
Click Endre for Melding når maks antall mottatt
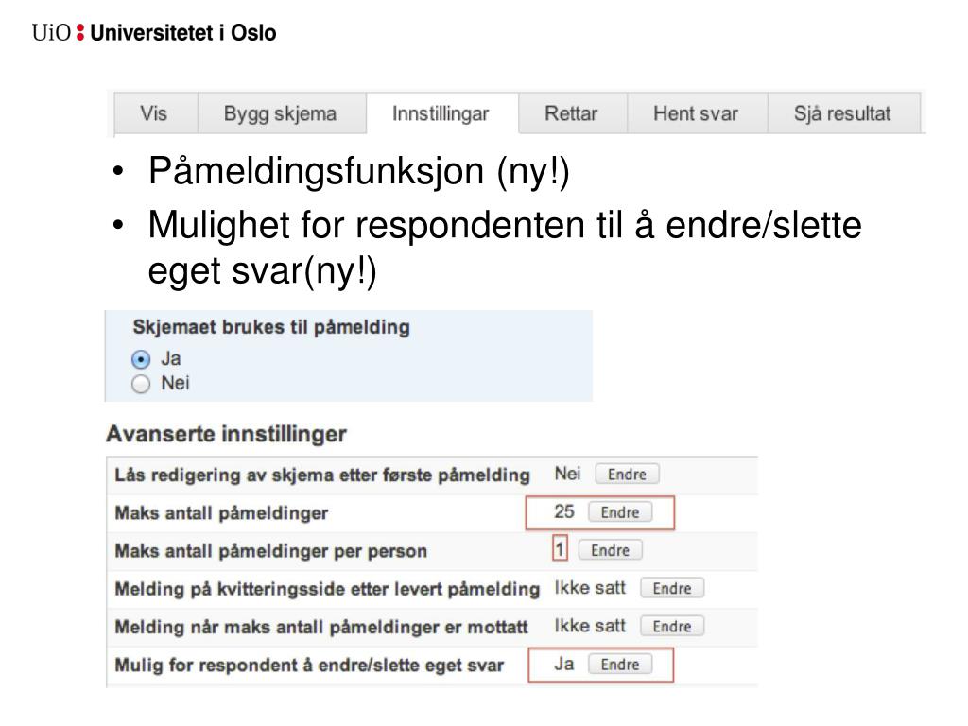(x=672, y=627)
